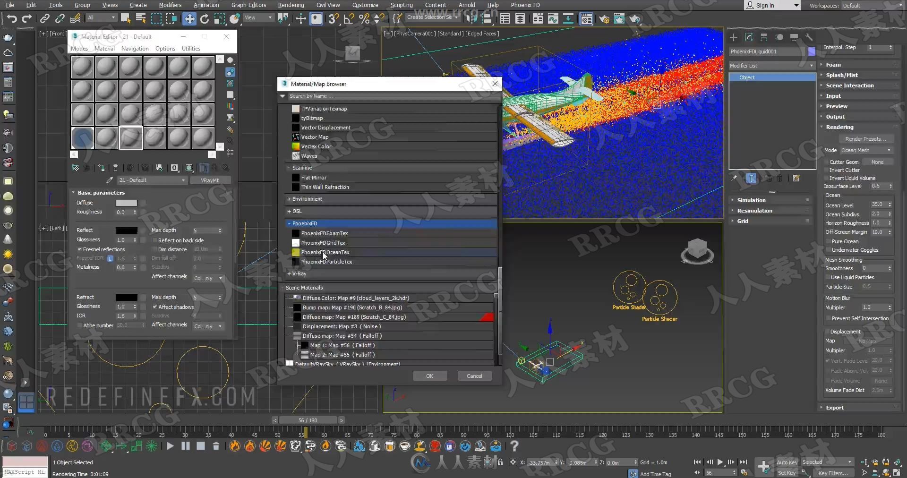The width and height of the screenshot is (907, 478).
Task: Open the Rendering menu
Action: point(291,5)
